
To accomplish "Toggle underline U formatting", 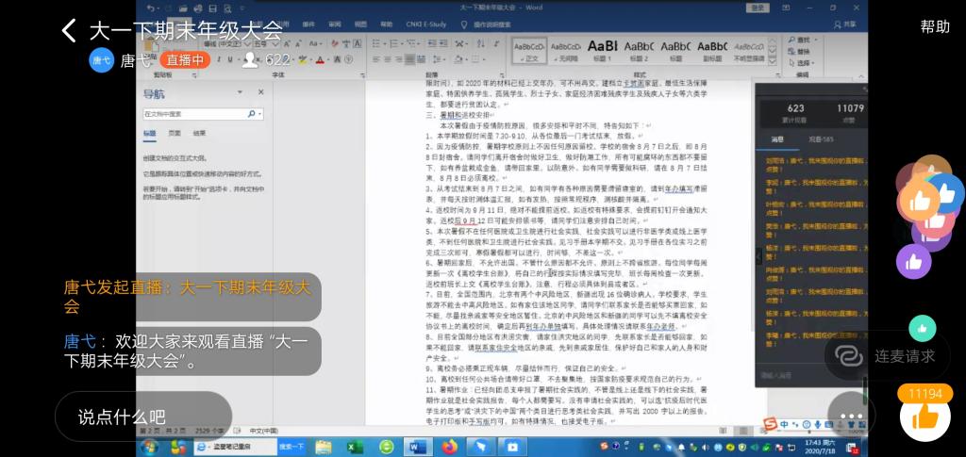I will click(230, 60).
